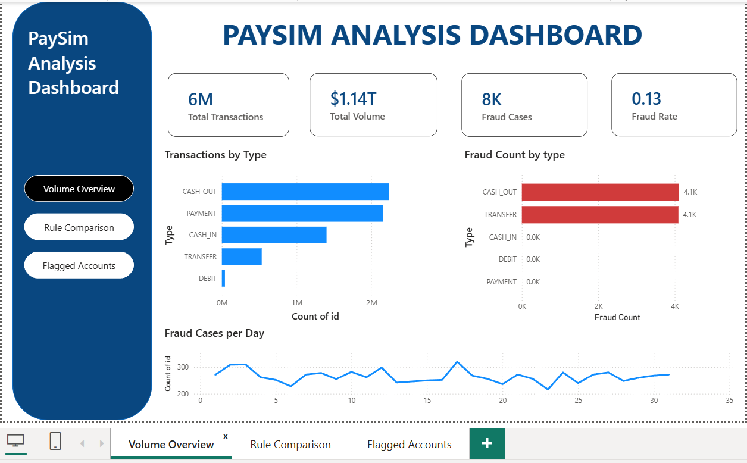Click the DEBIT bar in Transactions by Type
The image size is (747, 463).
coord(223,279)
